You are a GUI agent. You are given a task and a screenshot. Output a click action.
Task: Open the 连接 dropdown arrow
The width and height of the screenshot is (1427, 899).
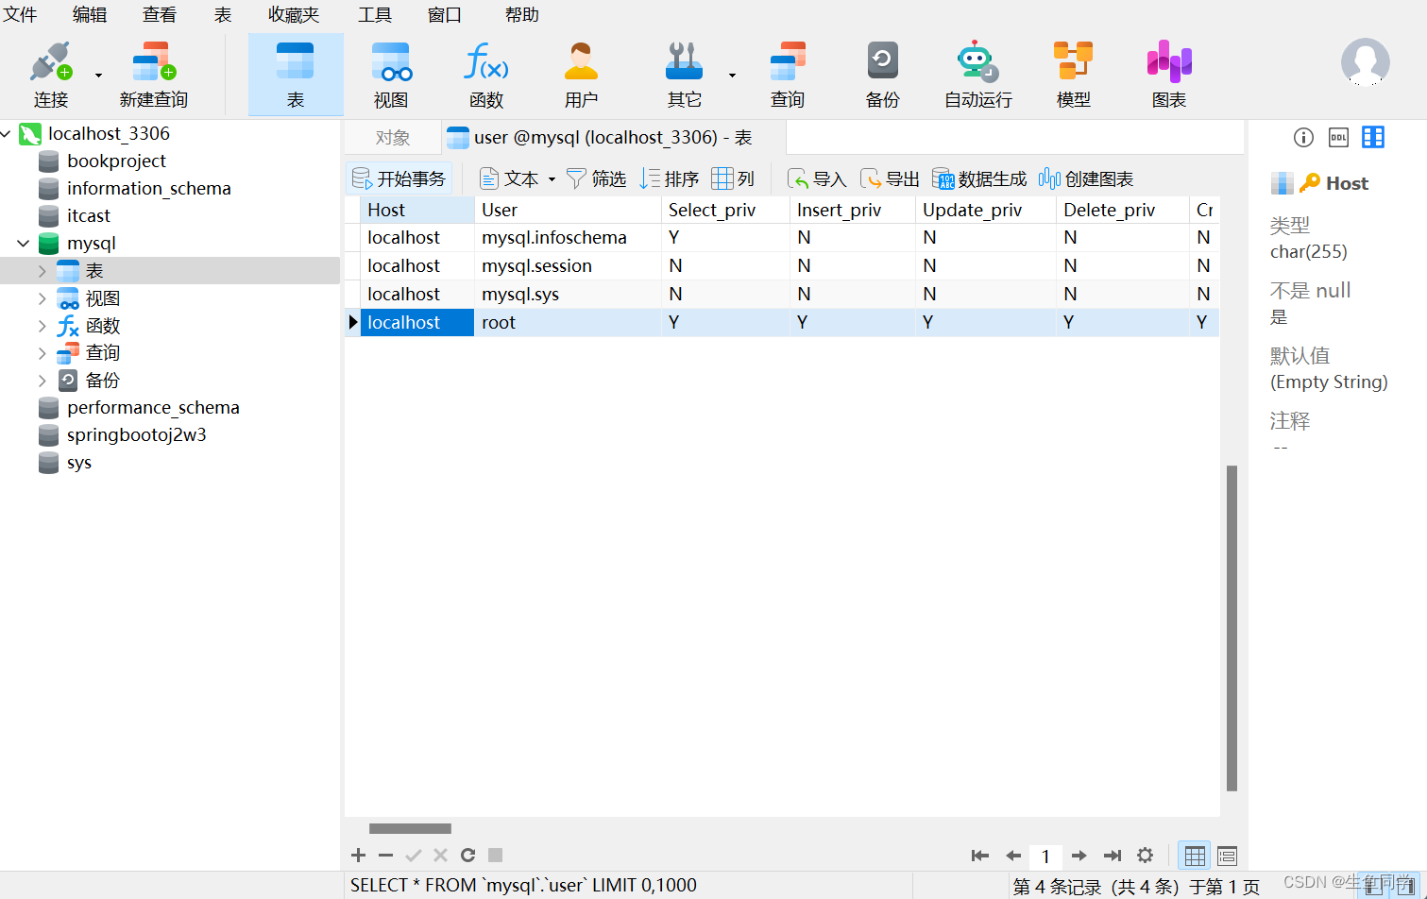tap(98, 76)
